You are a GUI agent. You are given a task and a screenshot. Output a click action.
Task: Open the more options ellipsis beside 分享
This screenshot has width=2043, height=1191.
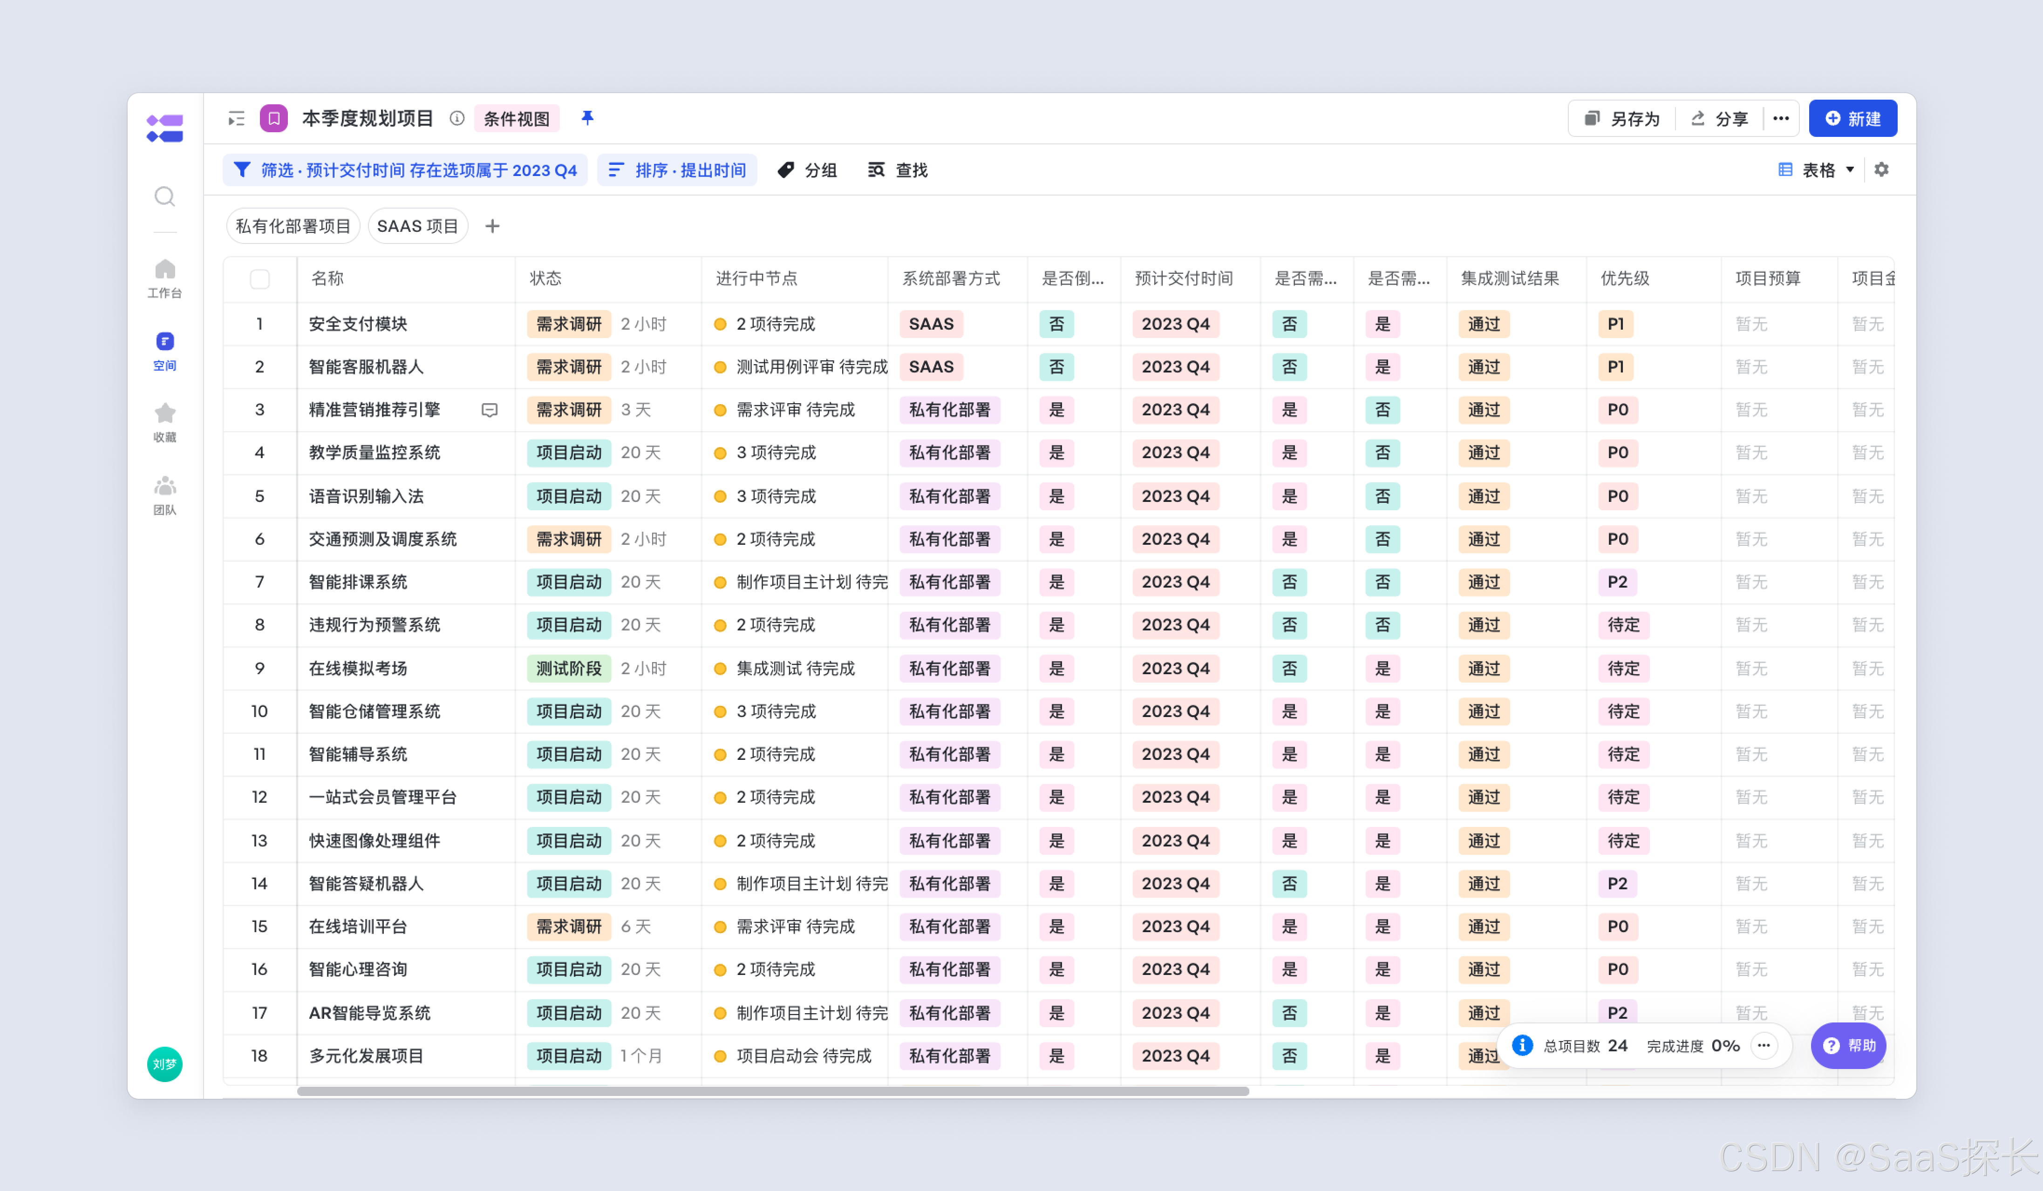(x=1780, y=118)
